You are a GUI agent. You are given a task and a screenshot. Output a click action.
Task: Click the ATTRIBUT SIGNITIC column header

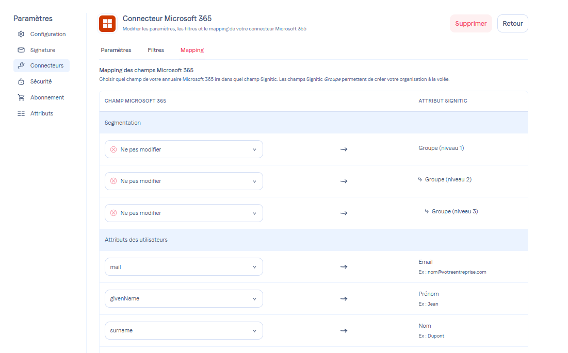[x=443, y=101]
